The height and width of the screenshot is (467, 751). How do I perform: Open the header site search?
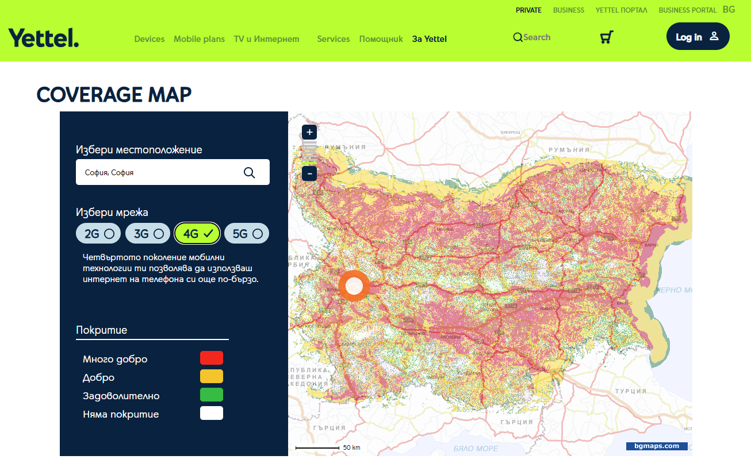coord(532,37)
